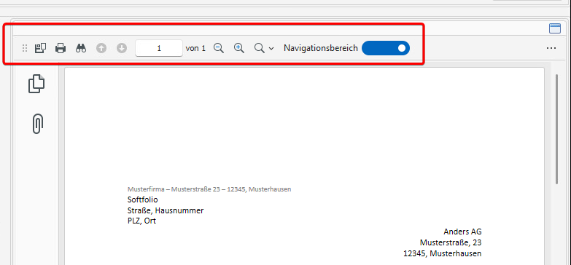Go to previous page with up arrow
Screen dimensions: 571x265
101,48
